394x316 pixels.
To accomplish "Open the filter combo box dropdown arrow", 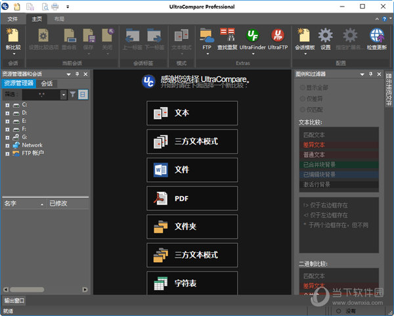I will click(64, 95).
